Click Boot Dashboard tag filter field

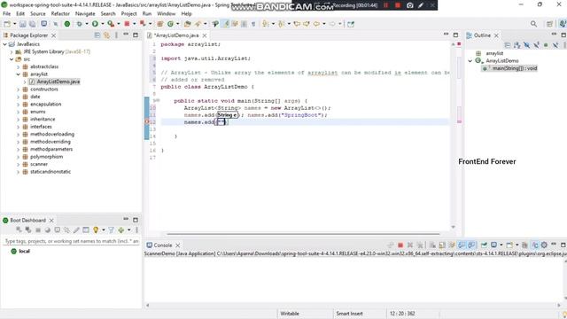coord(72,241)
